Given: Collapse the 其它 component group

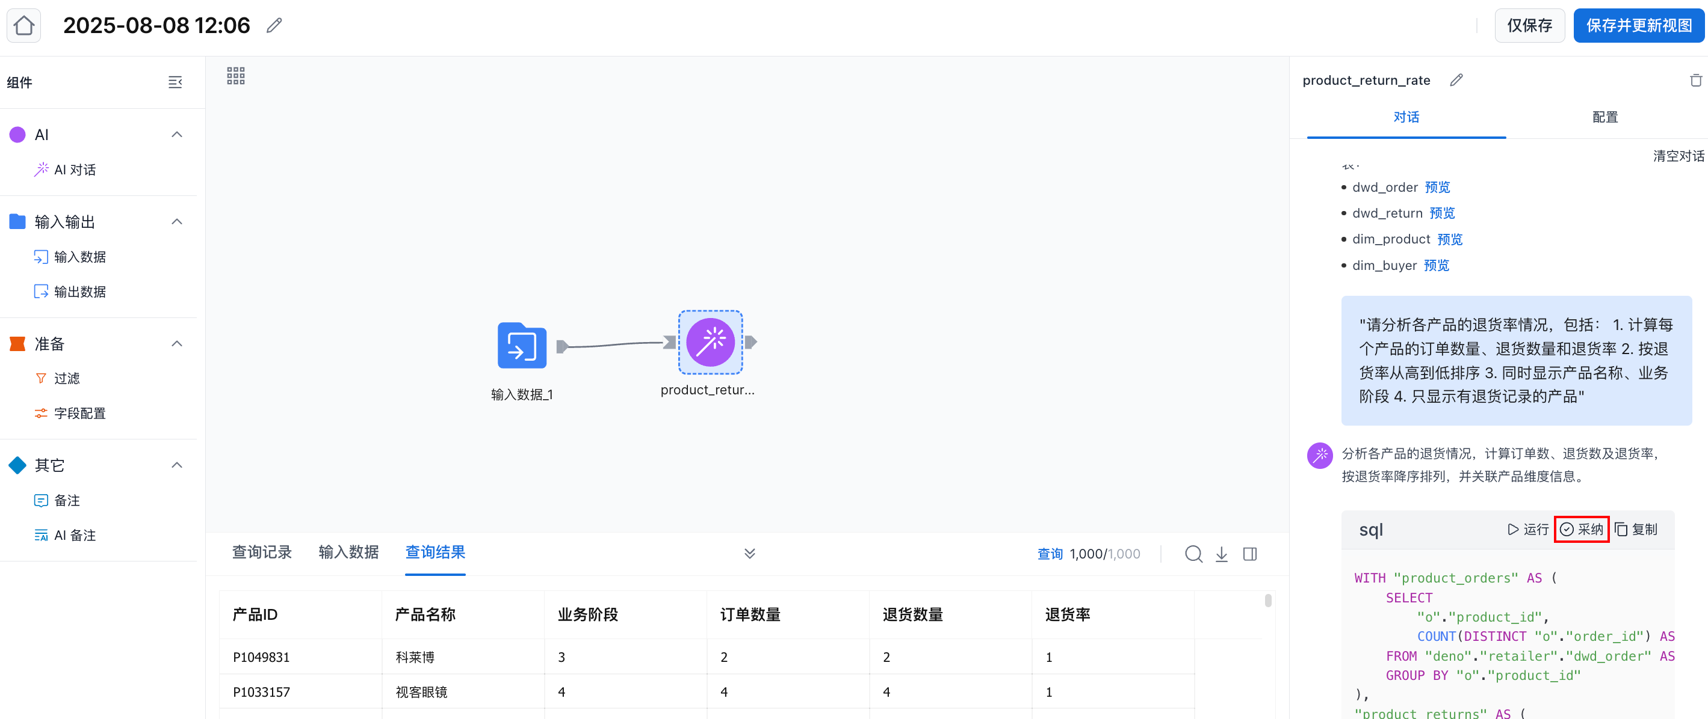Looking at the screenshot, I should [x=176, y=465].
